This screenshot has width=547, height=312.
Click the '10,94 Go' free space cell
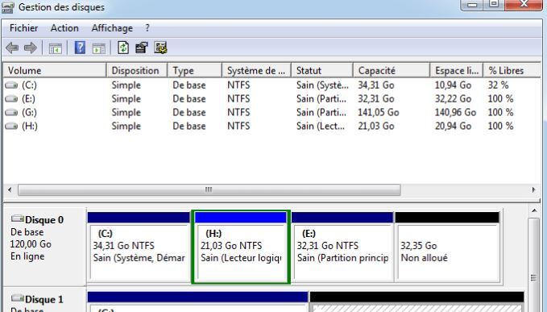tap(453, 85)
